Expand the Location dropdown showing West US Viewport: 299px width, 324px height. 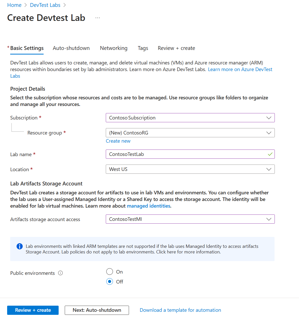[x=269, y=169]
